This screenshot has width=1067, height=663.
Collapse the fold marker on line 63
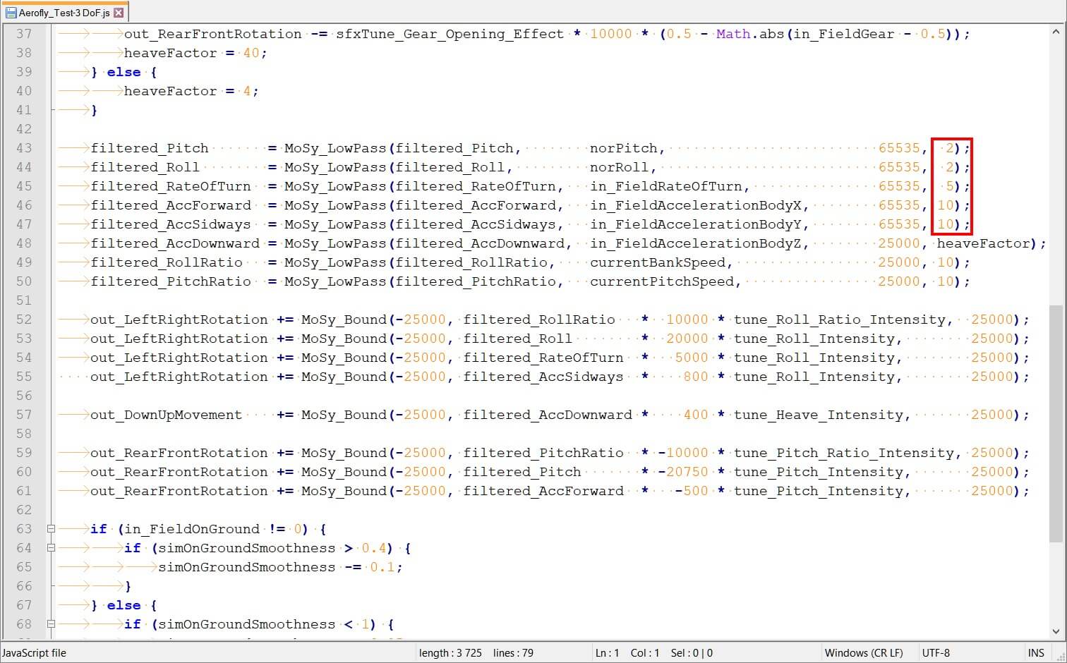pos(51,528)
